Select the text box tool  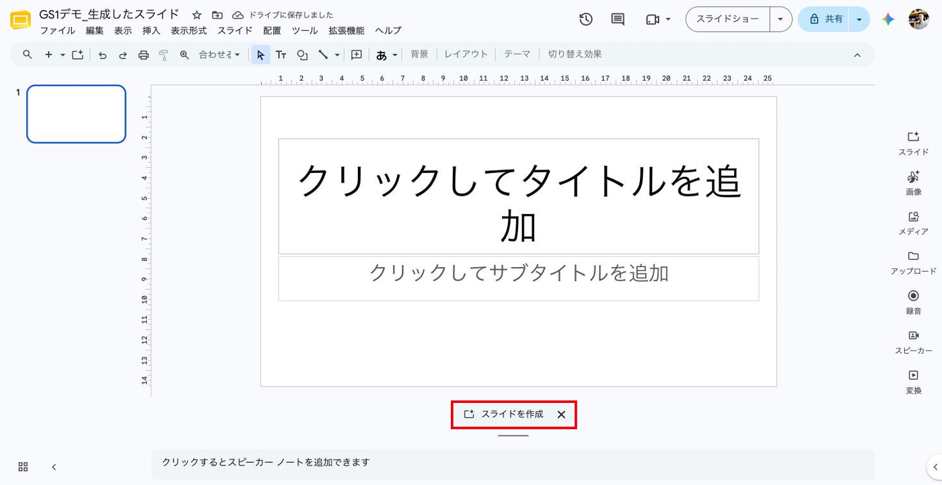pos(281,55)
